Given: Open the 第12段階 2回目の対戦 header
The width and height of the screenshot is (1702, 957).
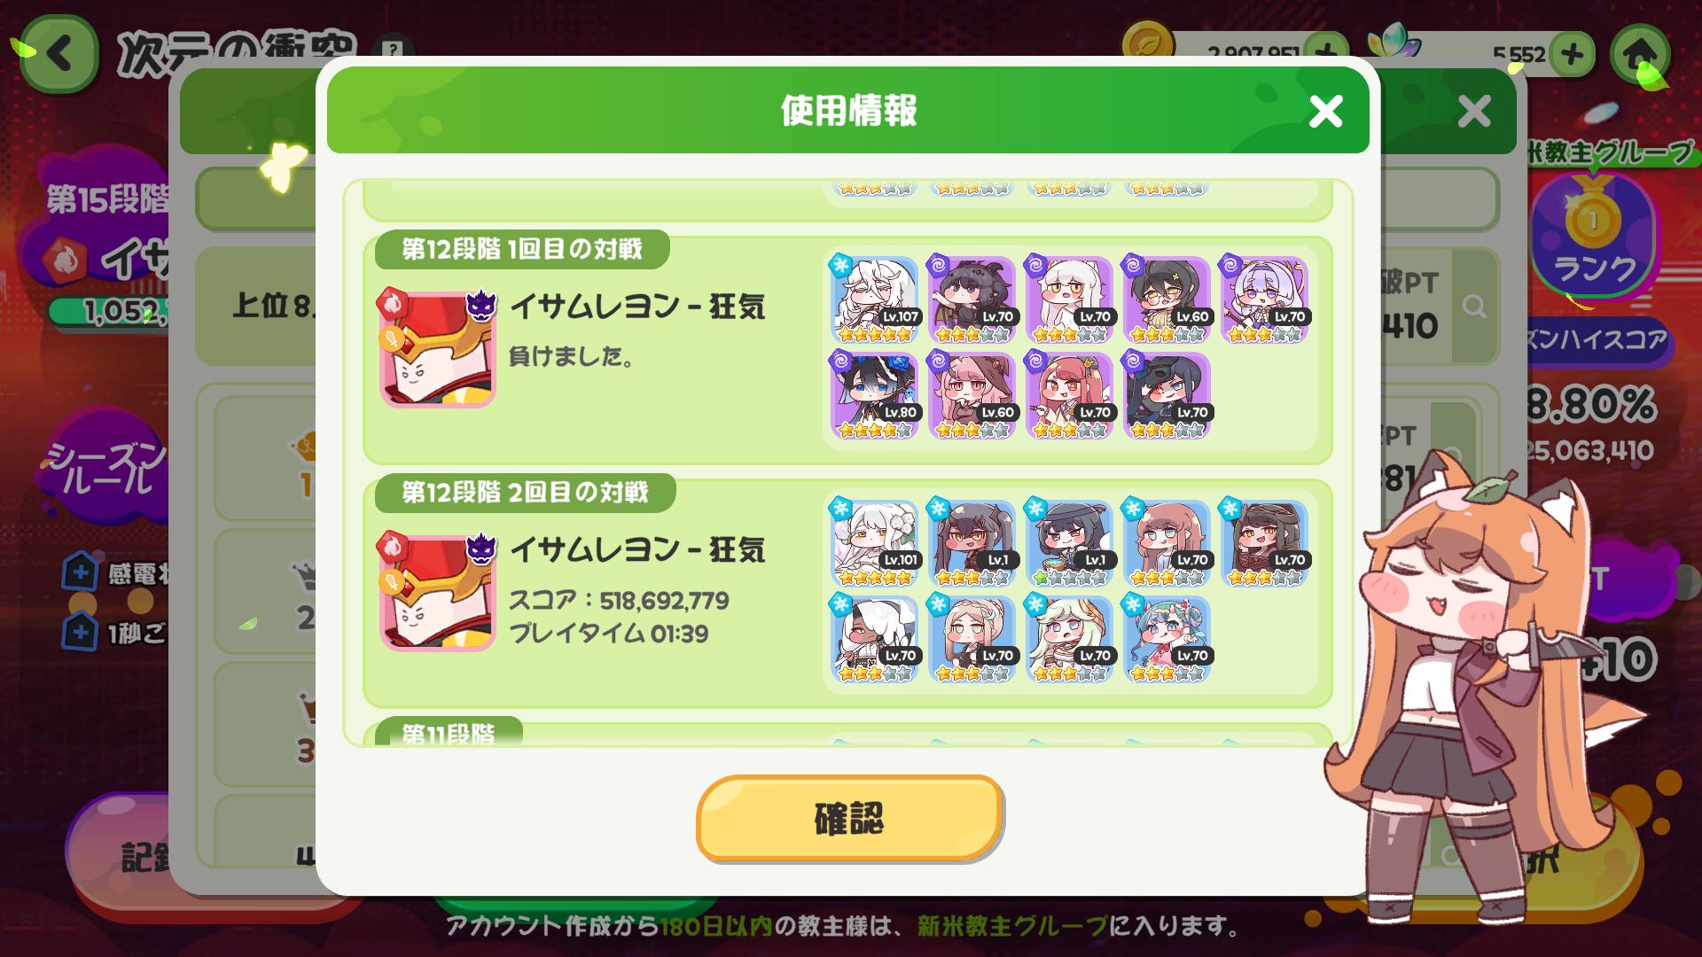Looking at the screenshot, I should point(525,493).
